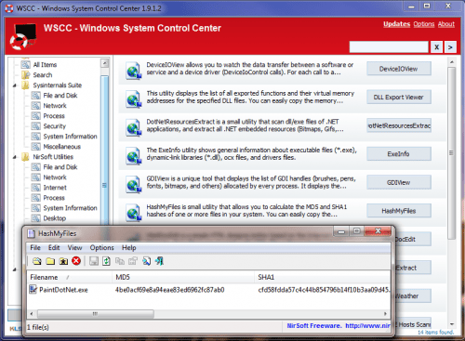The image size is (465, 341).
Task: Click the About link in the WSCC header
Action: pyautogui.click(x=446, y=24)
